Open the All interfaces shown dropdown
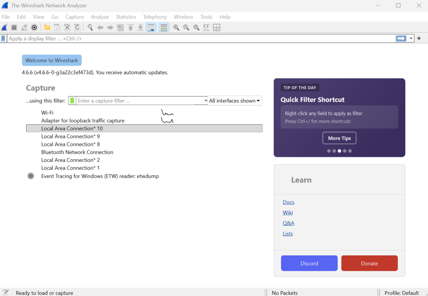428x296 pixels. [235, 101]
